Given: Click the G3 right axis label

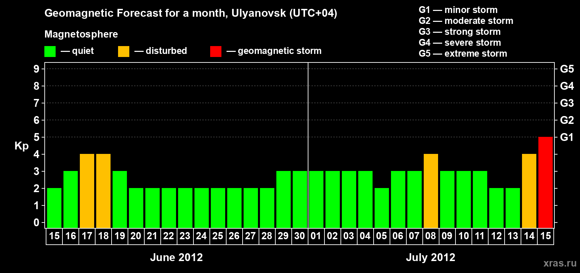Looking at the screenshot, I should [x=567, y=103].
